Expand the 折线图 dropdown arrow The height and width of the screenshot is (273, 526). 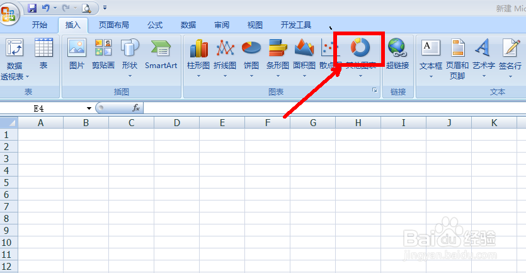225,76
